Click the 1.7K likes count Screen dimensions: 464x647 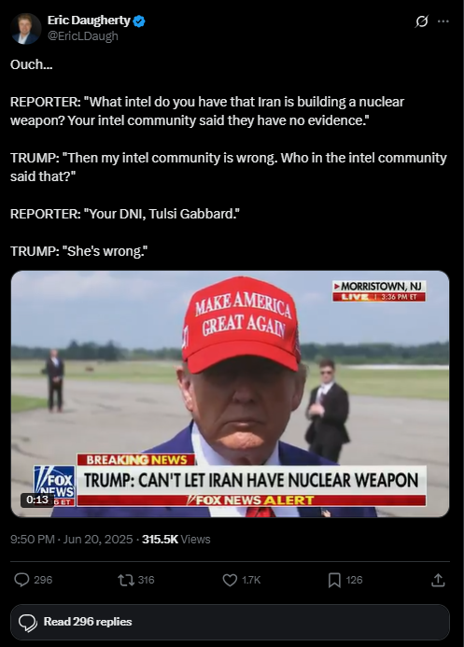click(251, 580)
